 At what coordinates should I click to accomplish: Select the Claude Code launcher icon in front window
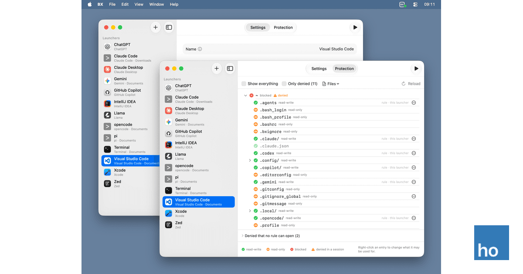pos(168,99)
